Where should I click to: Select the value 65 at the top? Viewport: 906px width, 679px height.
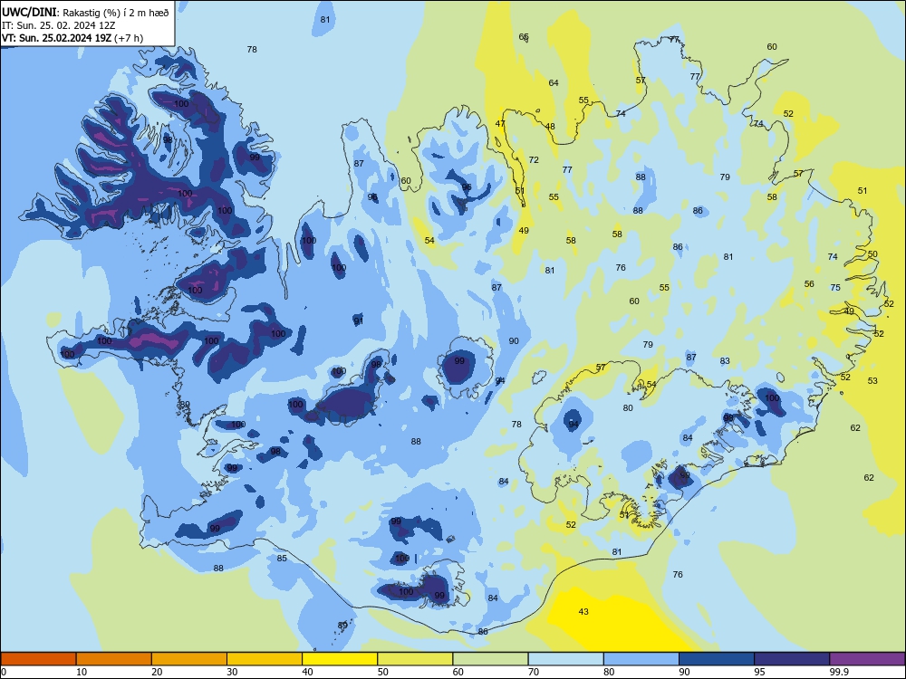524,37
